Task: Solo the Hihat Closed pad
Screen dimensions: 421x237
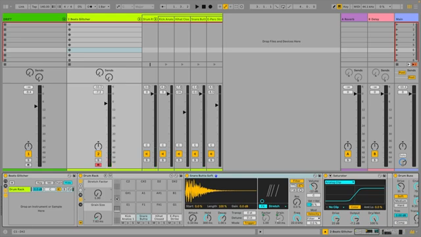Action: (164, 223)
